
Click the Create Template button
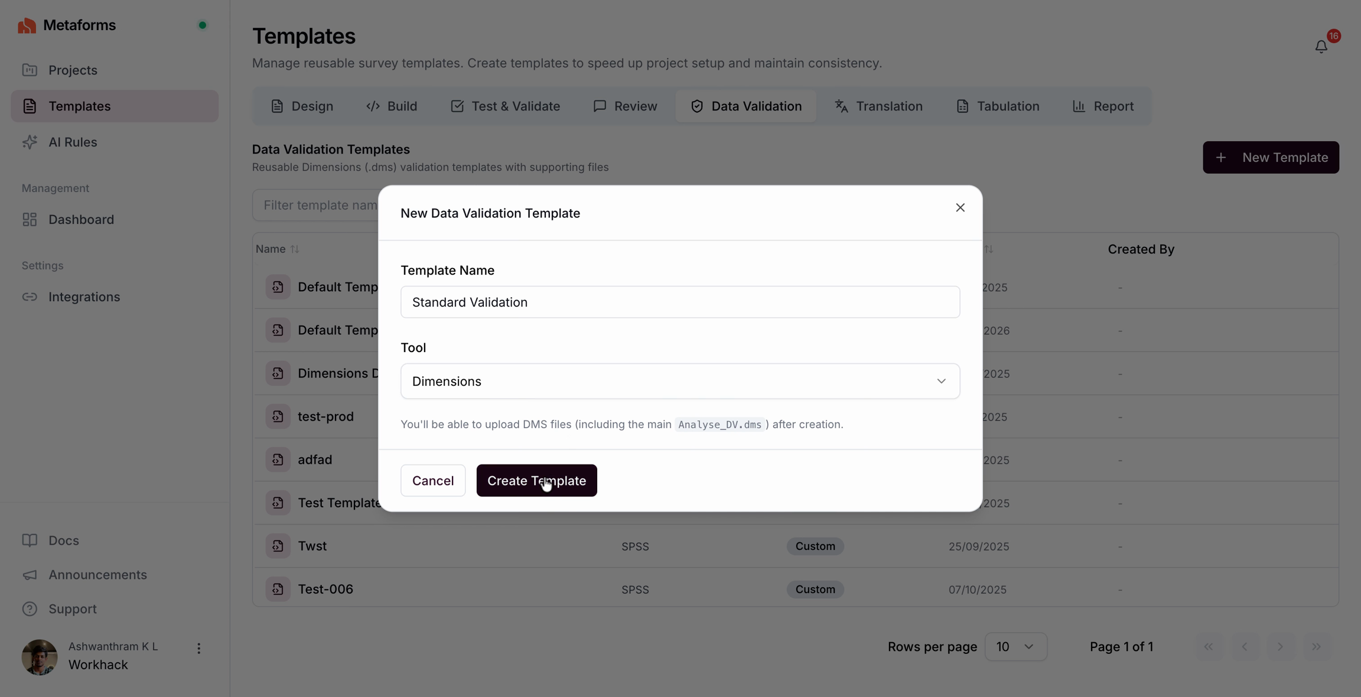pos(536,480)
